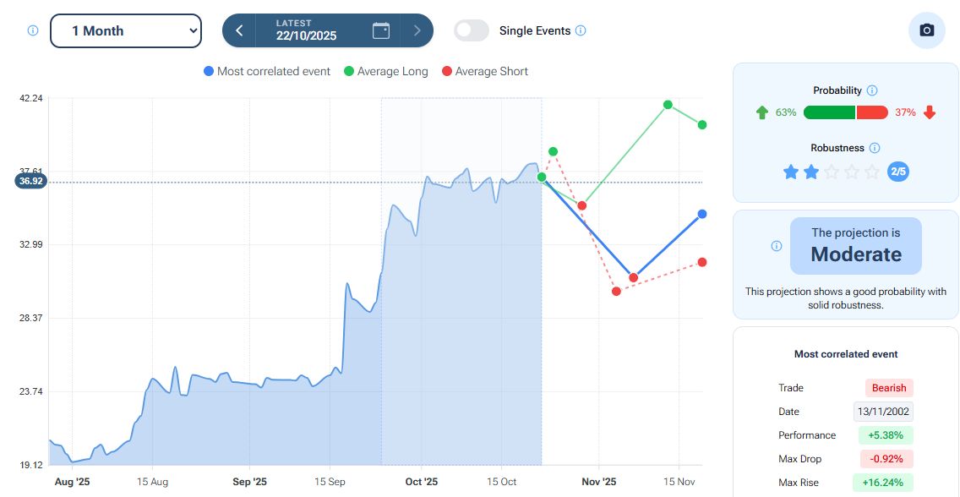Click the Probability info icon
This screenshot has width=960, height=497.
coord(872,90)
